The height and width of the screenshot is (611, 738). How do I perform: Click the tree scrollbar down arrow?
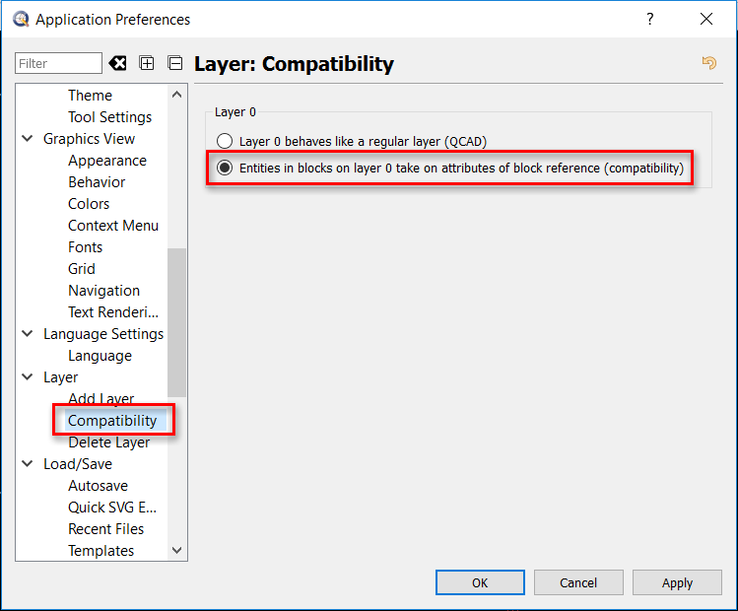pos(177,550)
